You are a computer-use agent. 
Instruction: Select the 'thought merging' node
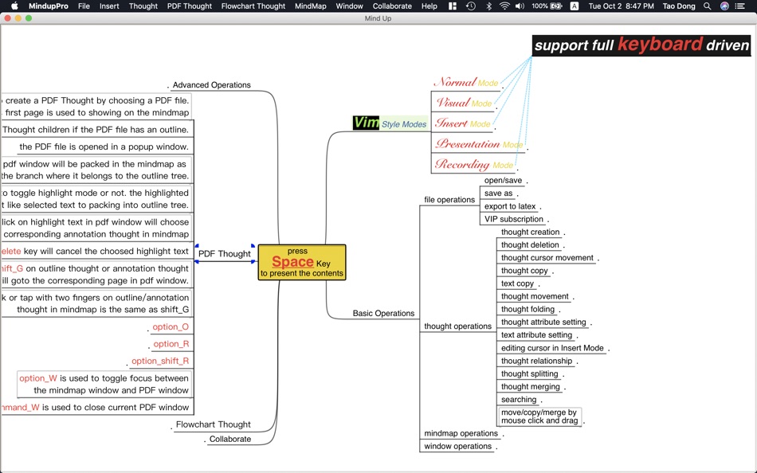coord(530,387)
